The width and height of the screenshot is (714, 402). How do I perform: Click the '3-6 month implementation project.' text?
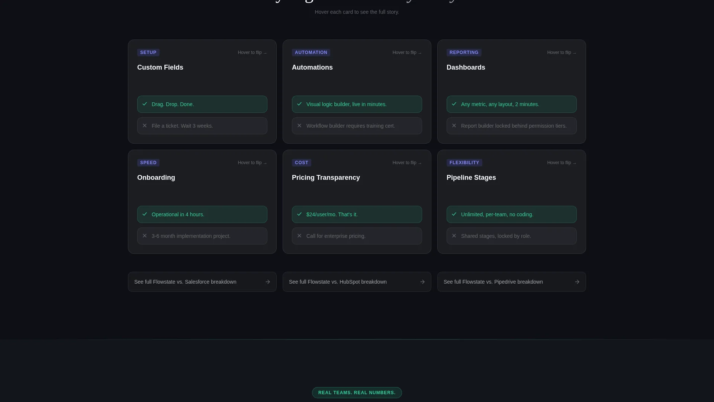[x=191, y=236]
